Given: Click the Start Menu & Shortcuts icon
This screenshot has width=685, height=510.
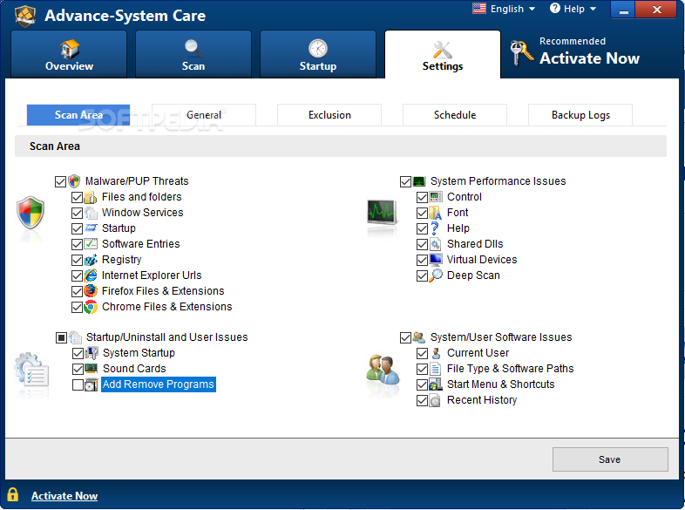Looking at the screenshot, I should coord(436,384).
